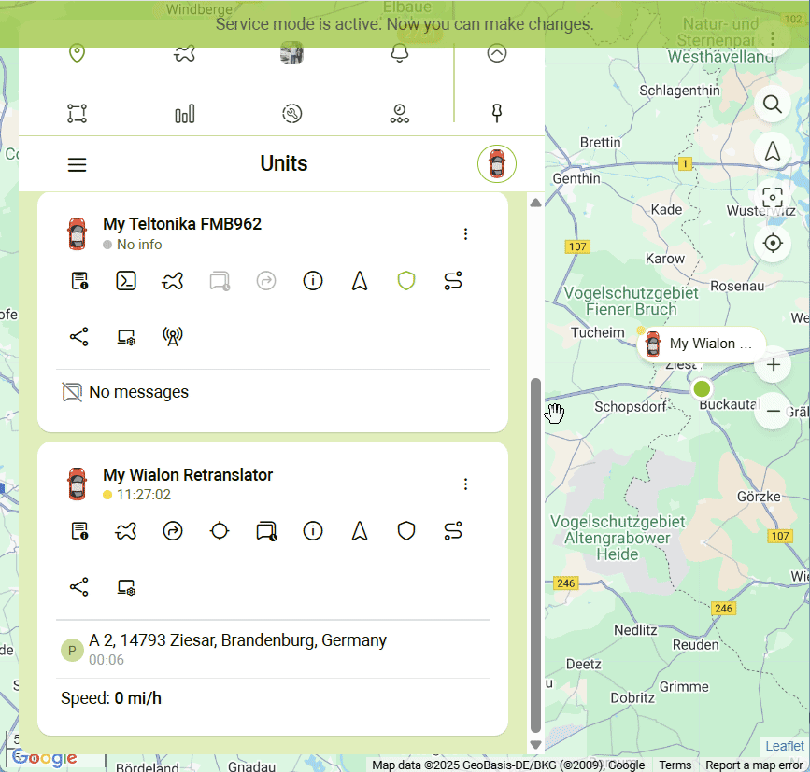Click the units list vertical scrollbar
Screen dimensions: 810x772
tap(535, 555)
